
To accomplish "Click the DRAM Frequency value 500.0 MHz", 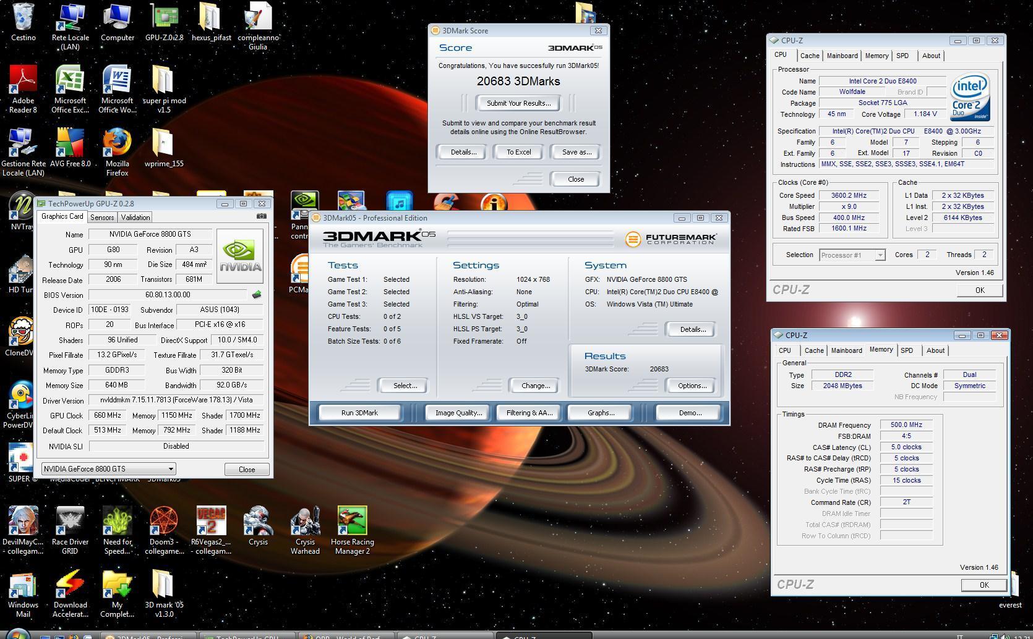I will pos(906,425).
